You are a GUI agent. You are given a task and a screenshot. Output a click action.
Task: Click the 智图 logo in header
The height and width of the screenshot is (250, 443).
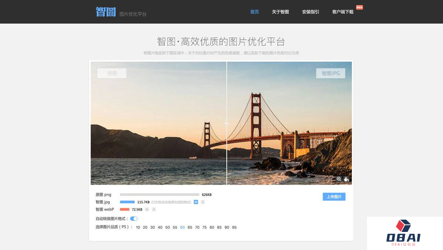coord(106,12)
